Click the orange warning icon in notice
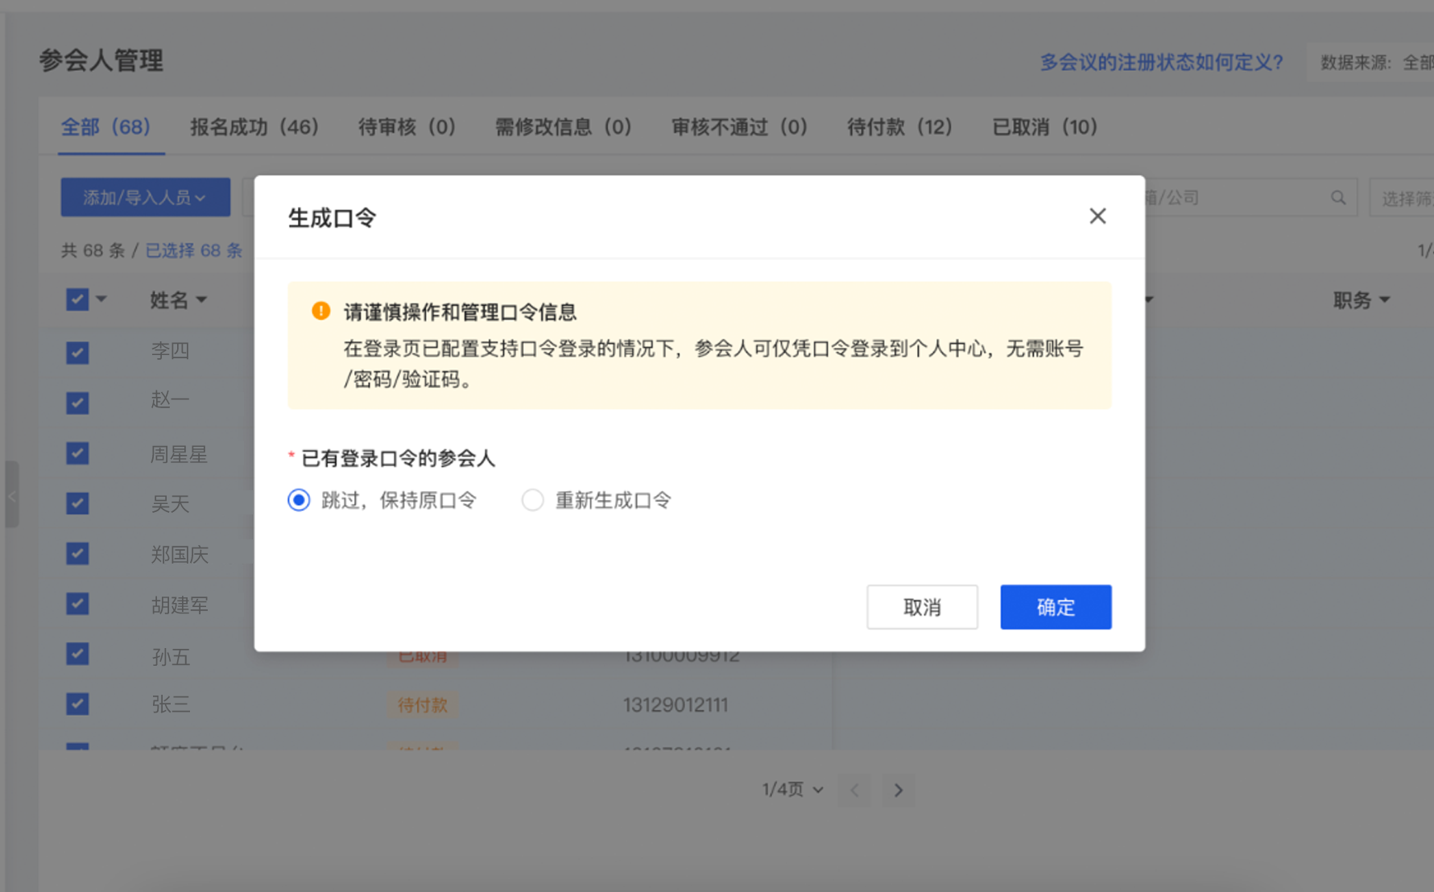This screenshot has width=1434, height=892. tap(320, 311)
